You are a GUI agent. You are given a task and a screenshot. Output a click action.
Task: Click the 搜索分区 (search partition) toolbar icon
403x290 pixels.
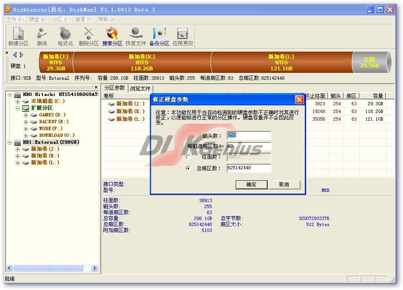pyautogui.click(x=112, y=37)
